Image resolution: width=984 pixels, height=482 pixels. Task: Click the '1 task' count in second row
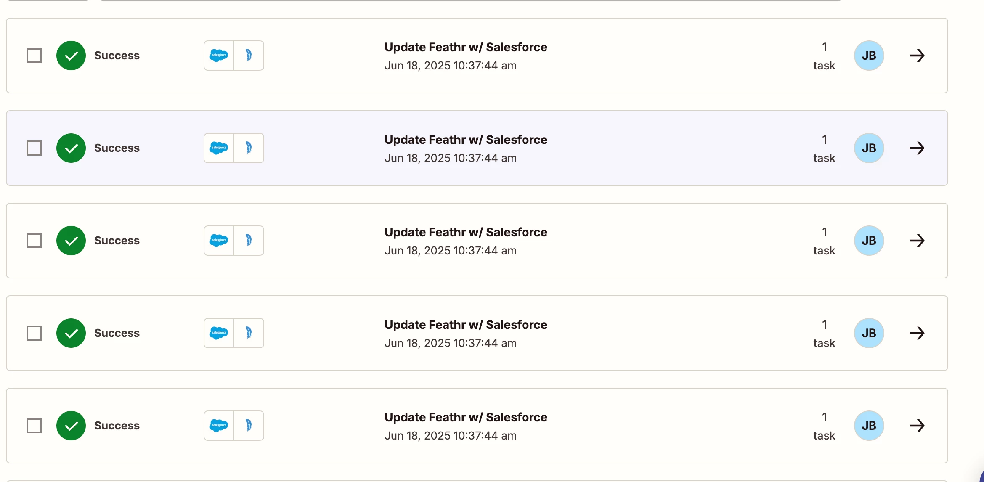coord(824,149)
